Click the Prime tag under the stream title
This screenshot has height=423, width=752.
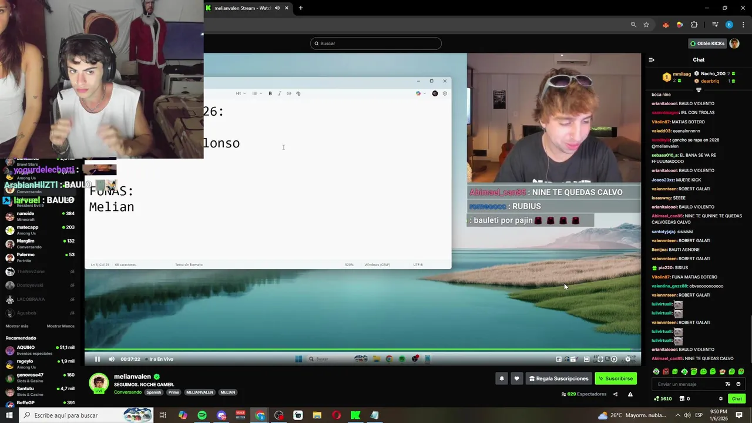click(173, 392)
